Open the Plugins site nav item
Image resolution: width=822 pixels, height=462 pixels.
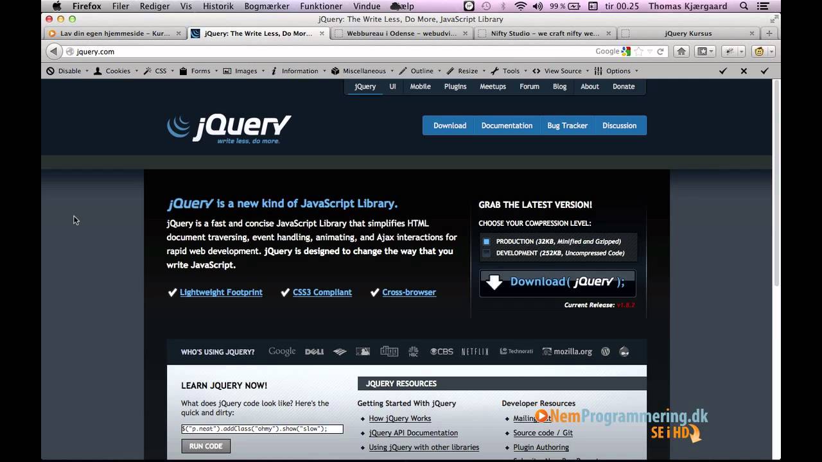(x=455, y=87)
